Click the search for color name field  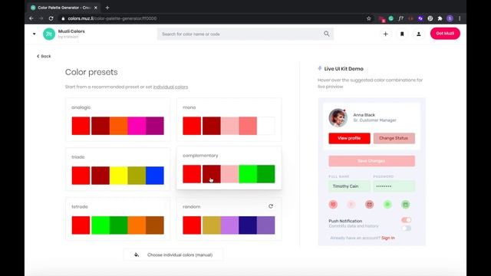(245, 34)
